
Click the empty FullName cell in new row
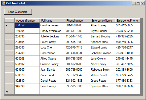[x=52, y=92]
